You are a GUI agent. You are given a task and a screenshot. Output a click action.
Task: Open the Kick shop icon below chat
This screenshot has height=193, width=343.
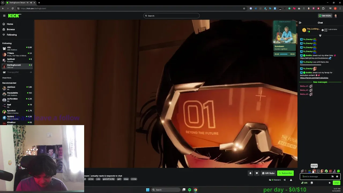[312, 183]
